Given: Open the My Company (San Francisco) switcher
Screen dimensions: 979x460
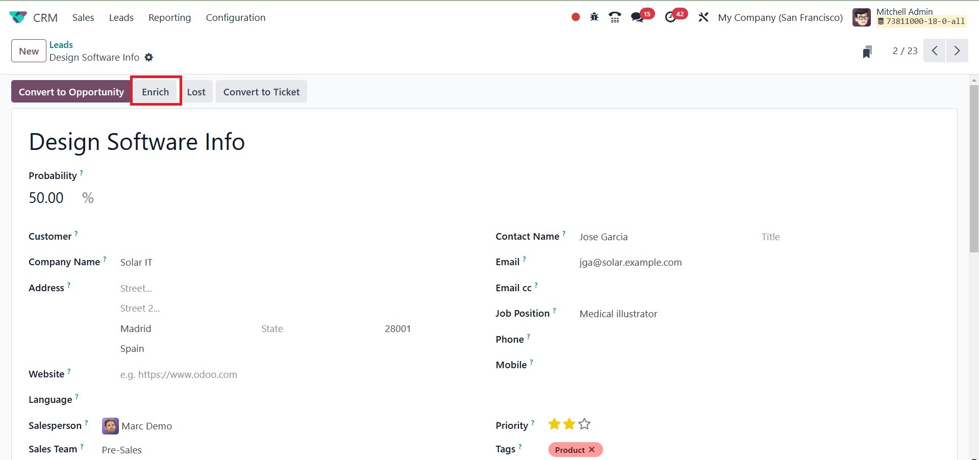Looking at the screenshot, I should pos(781,17).
